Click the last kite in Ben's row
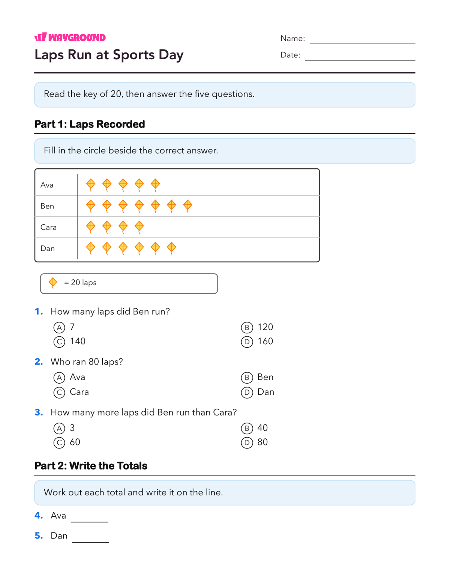 tap(188, 206)
